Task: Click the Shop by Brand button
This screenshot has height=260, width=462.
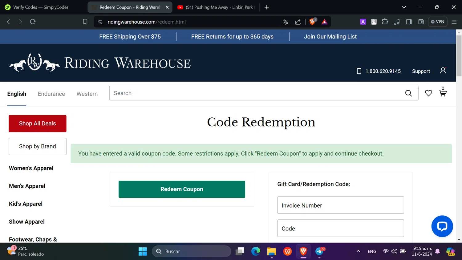Action: [x=38, y=146]
